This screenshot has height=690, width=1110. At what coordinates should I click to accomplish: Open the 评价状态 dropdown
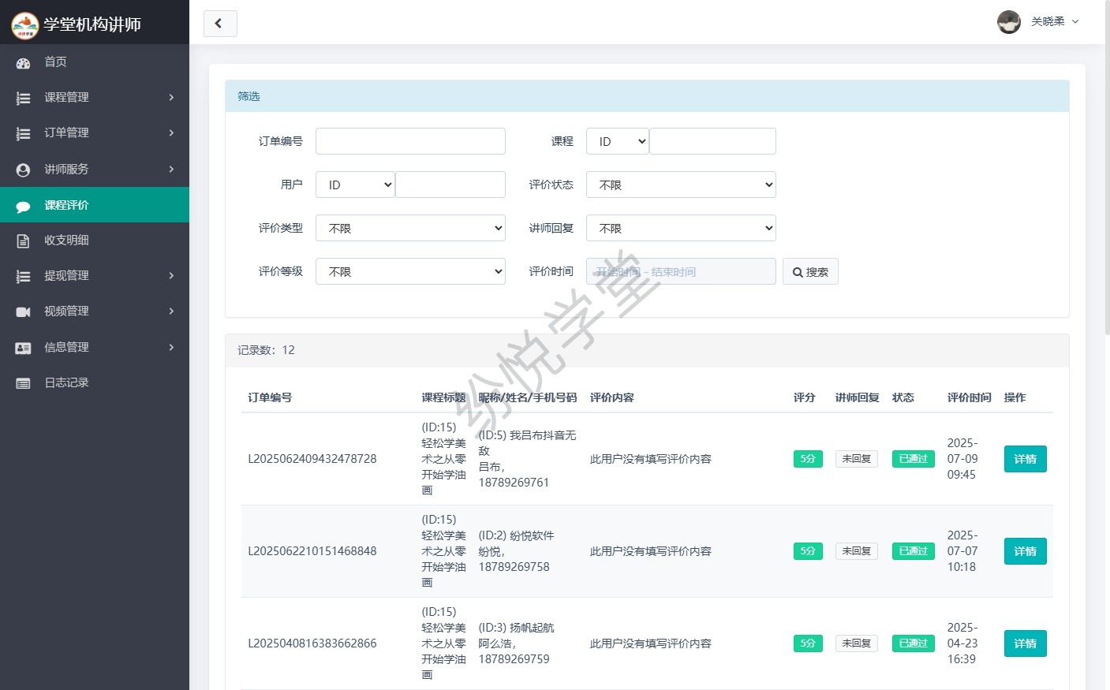pyautogui.click(x=681, y=185)
